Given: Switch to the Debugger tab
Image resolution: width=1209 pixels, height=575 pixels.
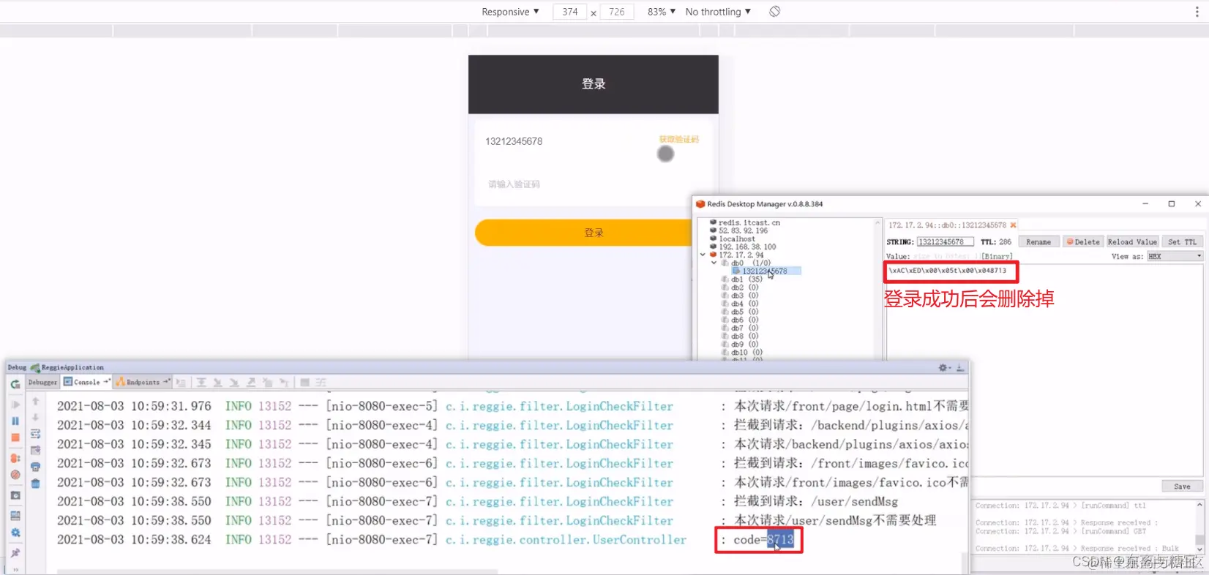Looking at the screenshot, I should (42, 383).
